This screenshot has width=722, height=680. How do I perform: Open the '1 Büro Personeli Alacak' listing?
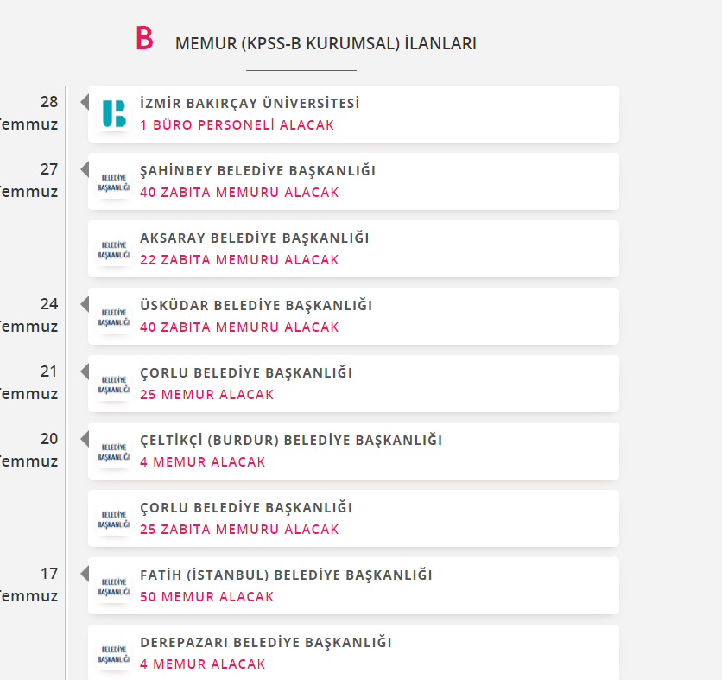pyautogui.click(x=237, y=124)
